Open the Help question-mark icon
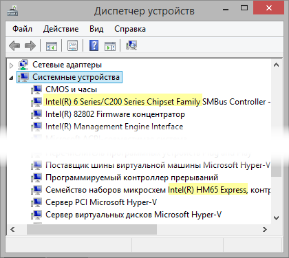289x258 pixels. click(94, 45)
